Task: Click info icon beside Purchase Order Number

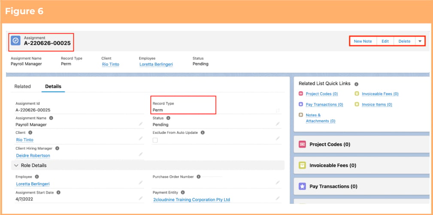Action: coord(198,177)
